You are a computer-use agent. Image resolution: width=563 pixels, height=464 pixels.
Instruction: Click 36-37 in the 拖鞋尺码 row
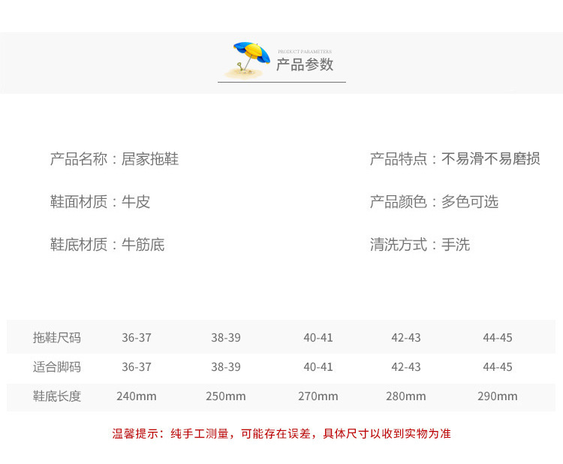click(137, 338)
